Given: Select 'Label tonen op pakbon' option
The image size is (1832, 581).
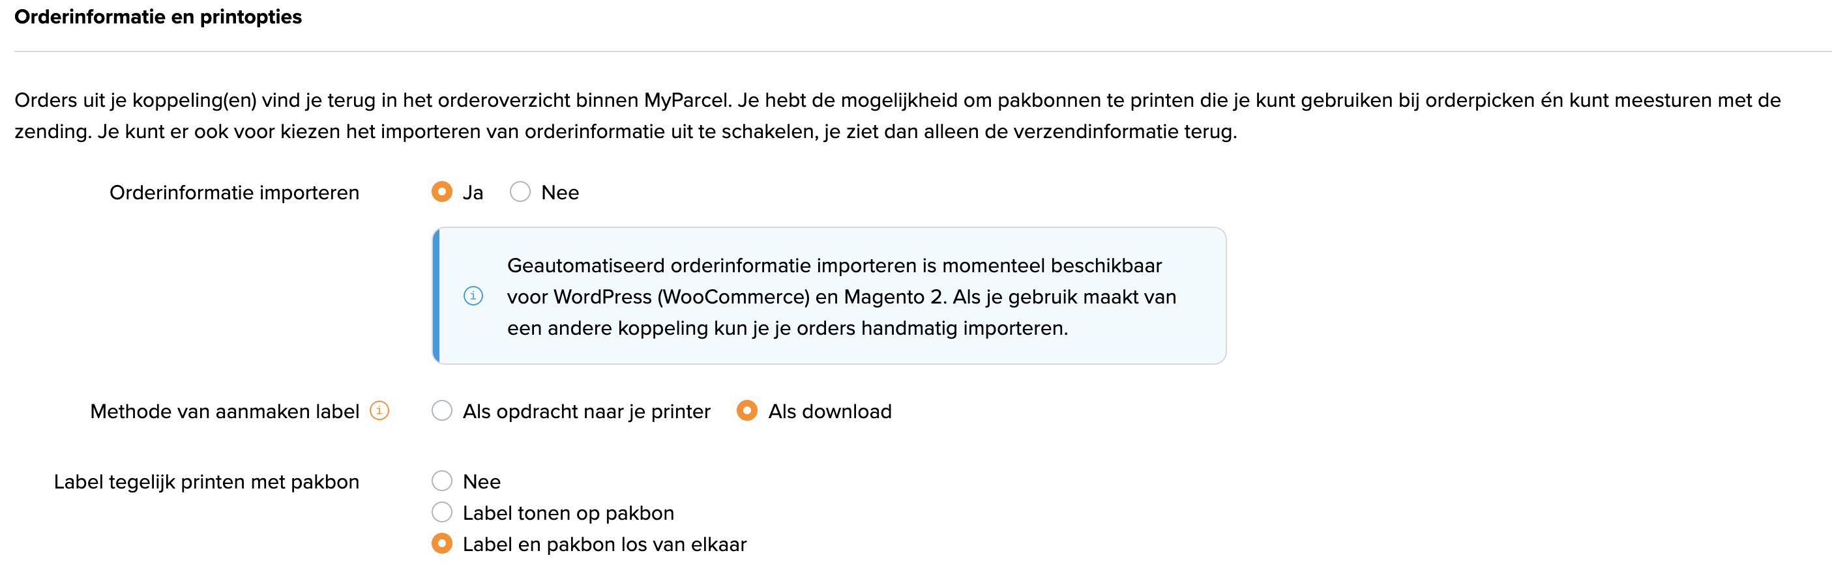Looking at the screenshot, I should [x=443, y=512].
